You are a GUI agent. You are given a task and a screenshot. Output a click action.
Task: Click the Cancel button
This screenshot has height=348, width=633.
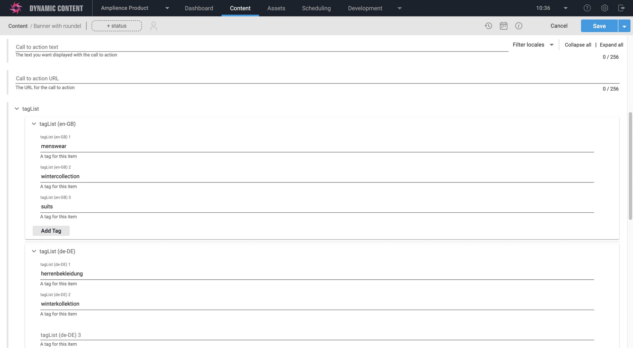pyautogui.click(x=559, y=26)
